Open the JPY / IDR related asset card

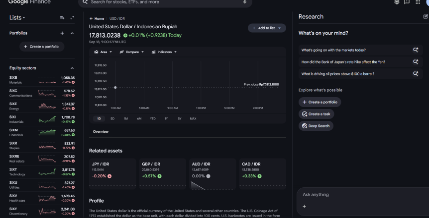pyautogui.click(x=112, y=174)
